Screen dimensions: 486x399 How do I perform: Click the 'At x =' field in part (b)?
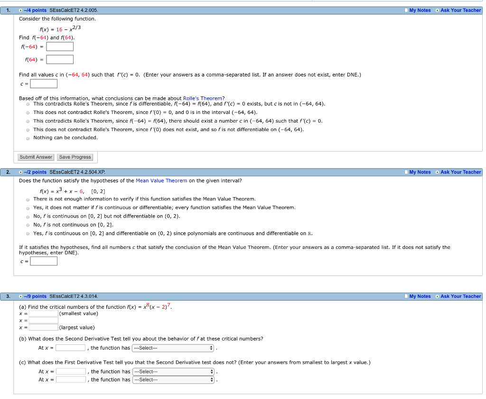(70, 348)
